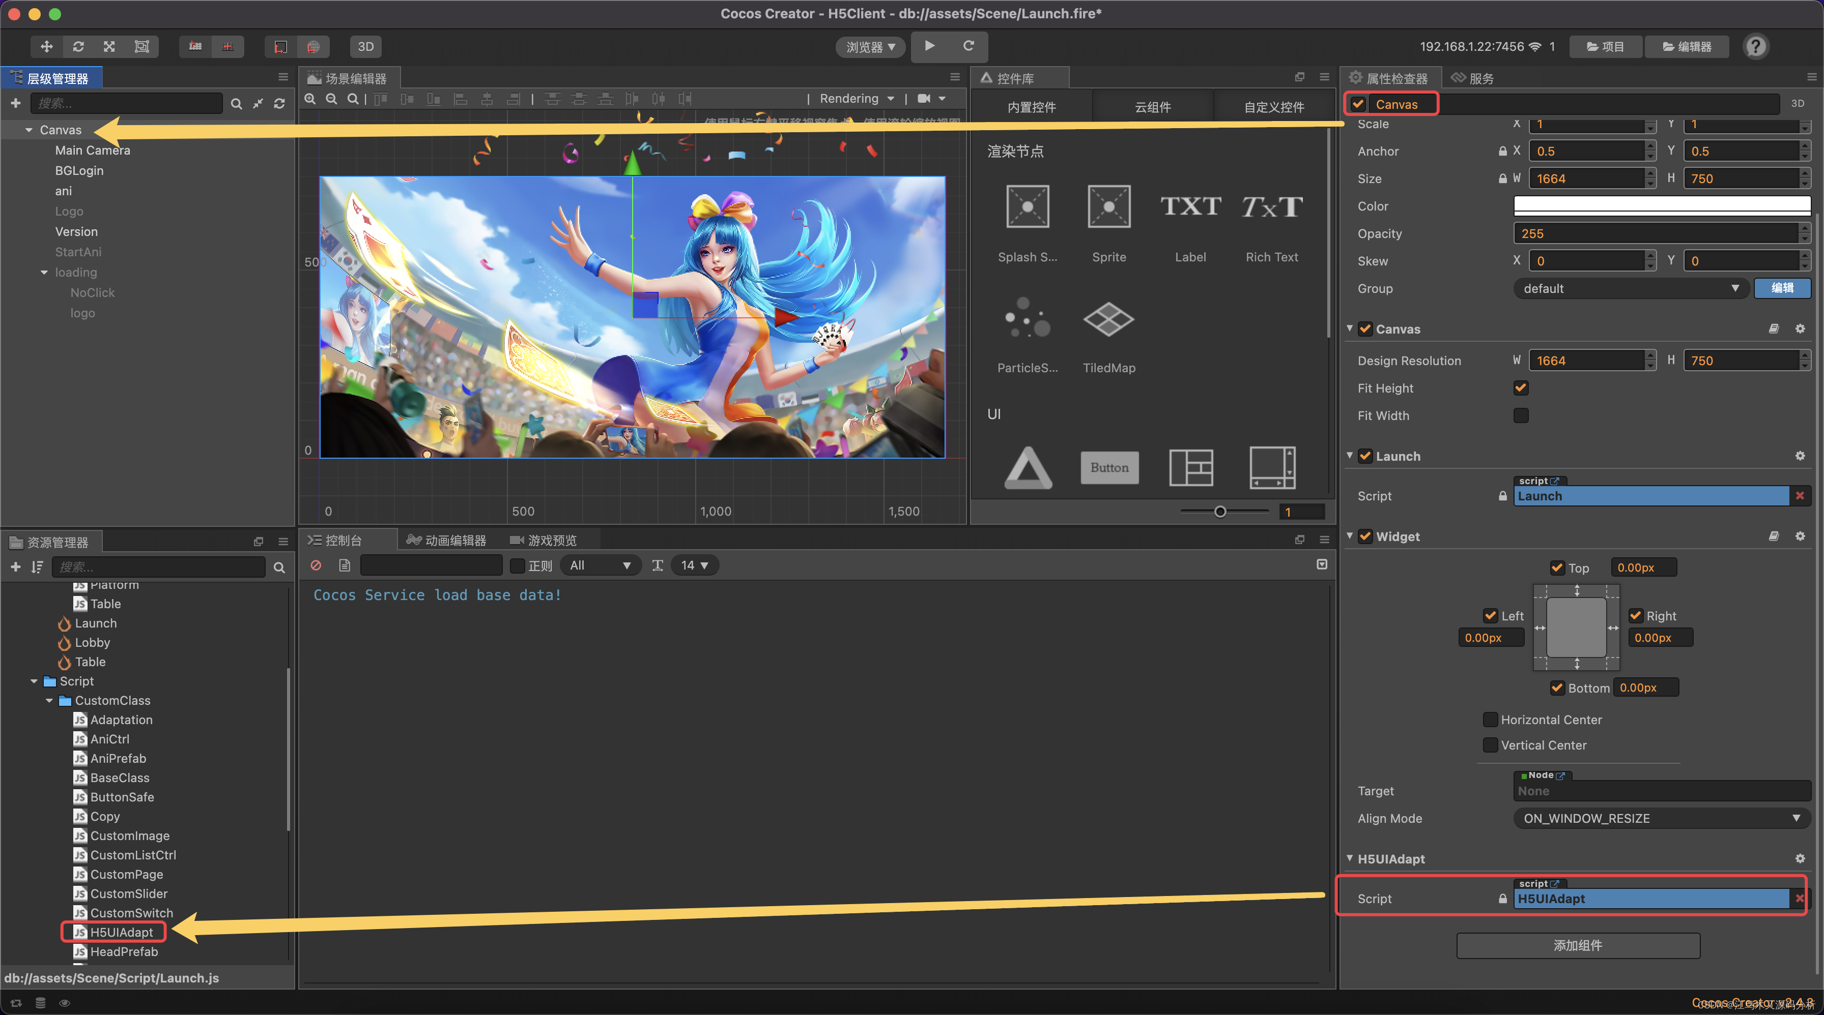The width and height of the screenshot is (1824, 1015).
Task: Click hierarchy search magnifier icon
Action: [x=237, y=104]
